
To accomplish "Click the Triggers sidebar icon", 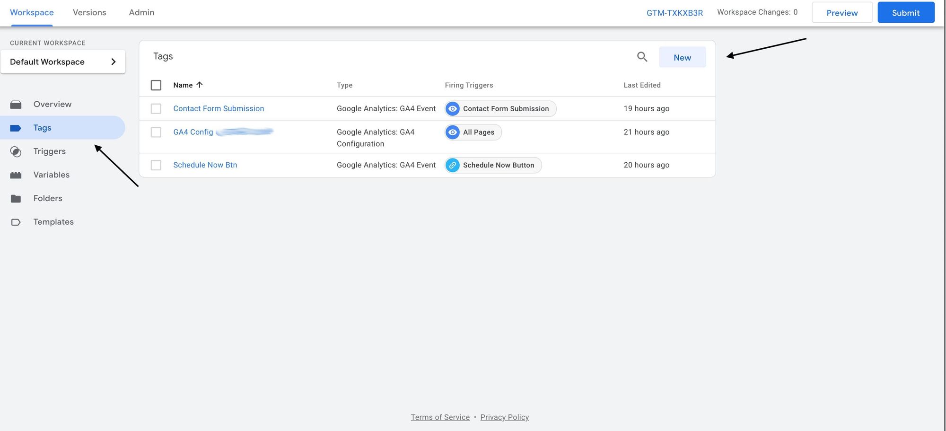I will coord(16,151).
